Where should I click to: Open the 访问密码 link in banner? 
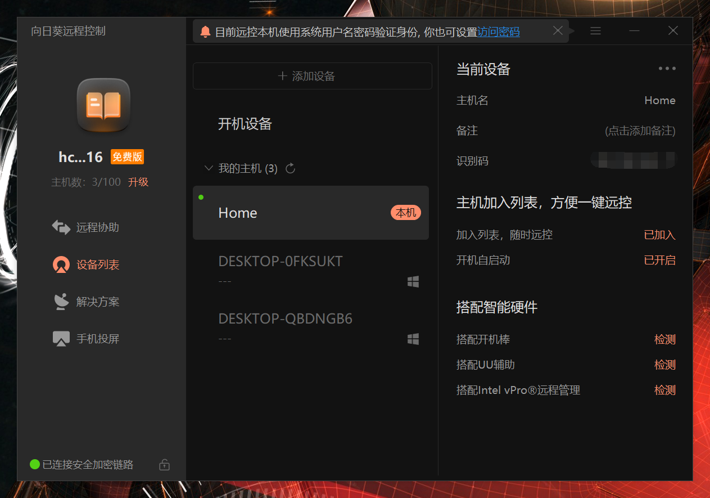click(x=499, y=32)
